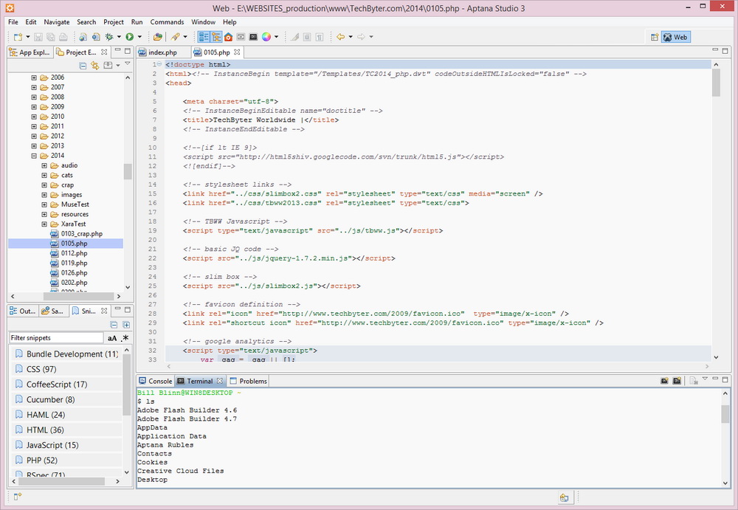Image resolution: width=738 pixels, height=510 pixels.
Task: Expand the 2013 folder
Action: [34, 146]
